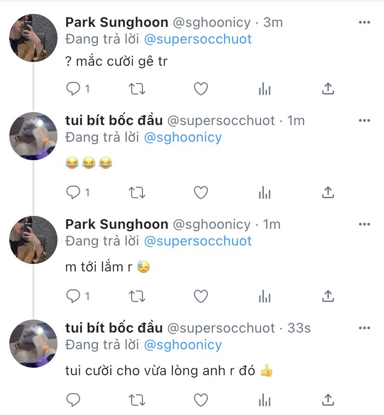Like the "mắc cười gê tr" tweet
The width and height of the screenshot is (384, 415).
coord(200,88)
